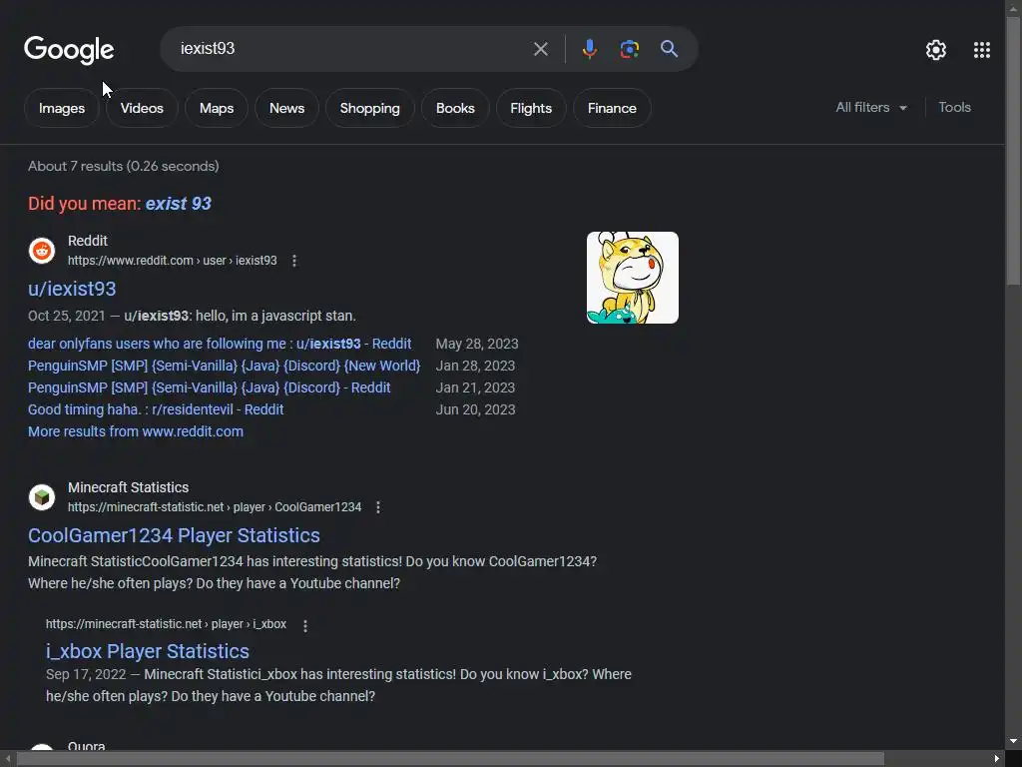Open 'dear onlyfans users who are following me' link
Viewport: 1022px width, 767px height.
(x=220, y=344)
